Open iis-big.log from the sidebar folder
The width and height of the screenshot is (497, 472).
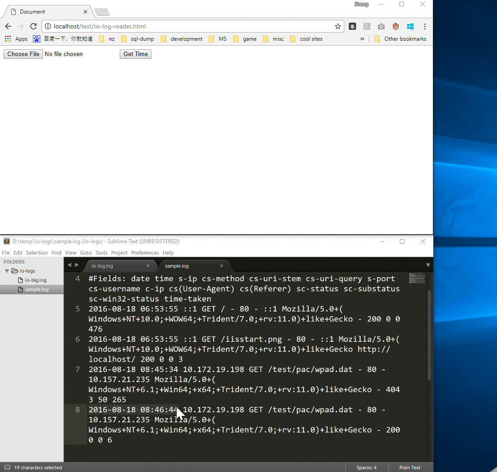(x=35, y=280)
